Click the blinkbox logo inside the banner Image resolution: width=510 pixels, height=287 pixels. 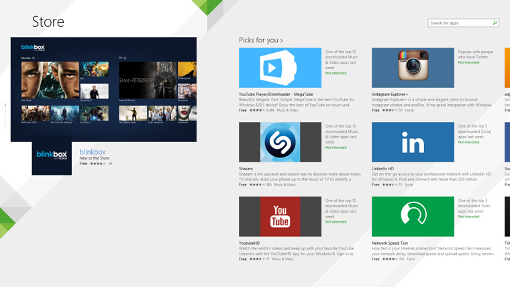33,48
